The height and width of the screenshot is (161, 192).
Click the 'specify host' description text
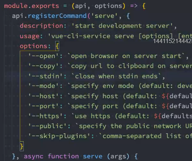point(94,96)
